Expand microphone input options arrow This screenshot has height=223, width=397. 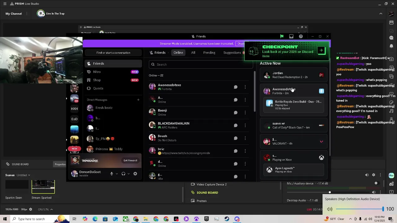point(117,174)
